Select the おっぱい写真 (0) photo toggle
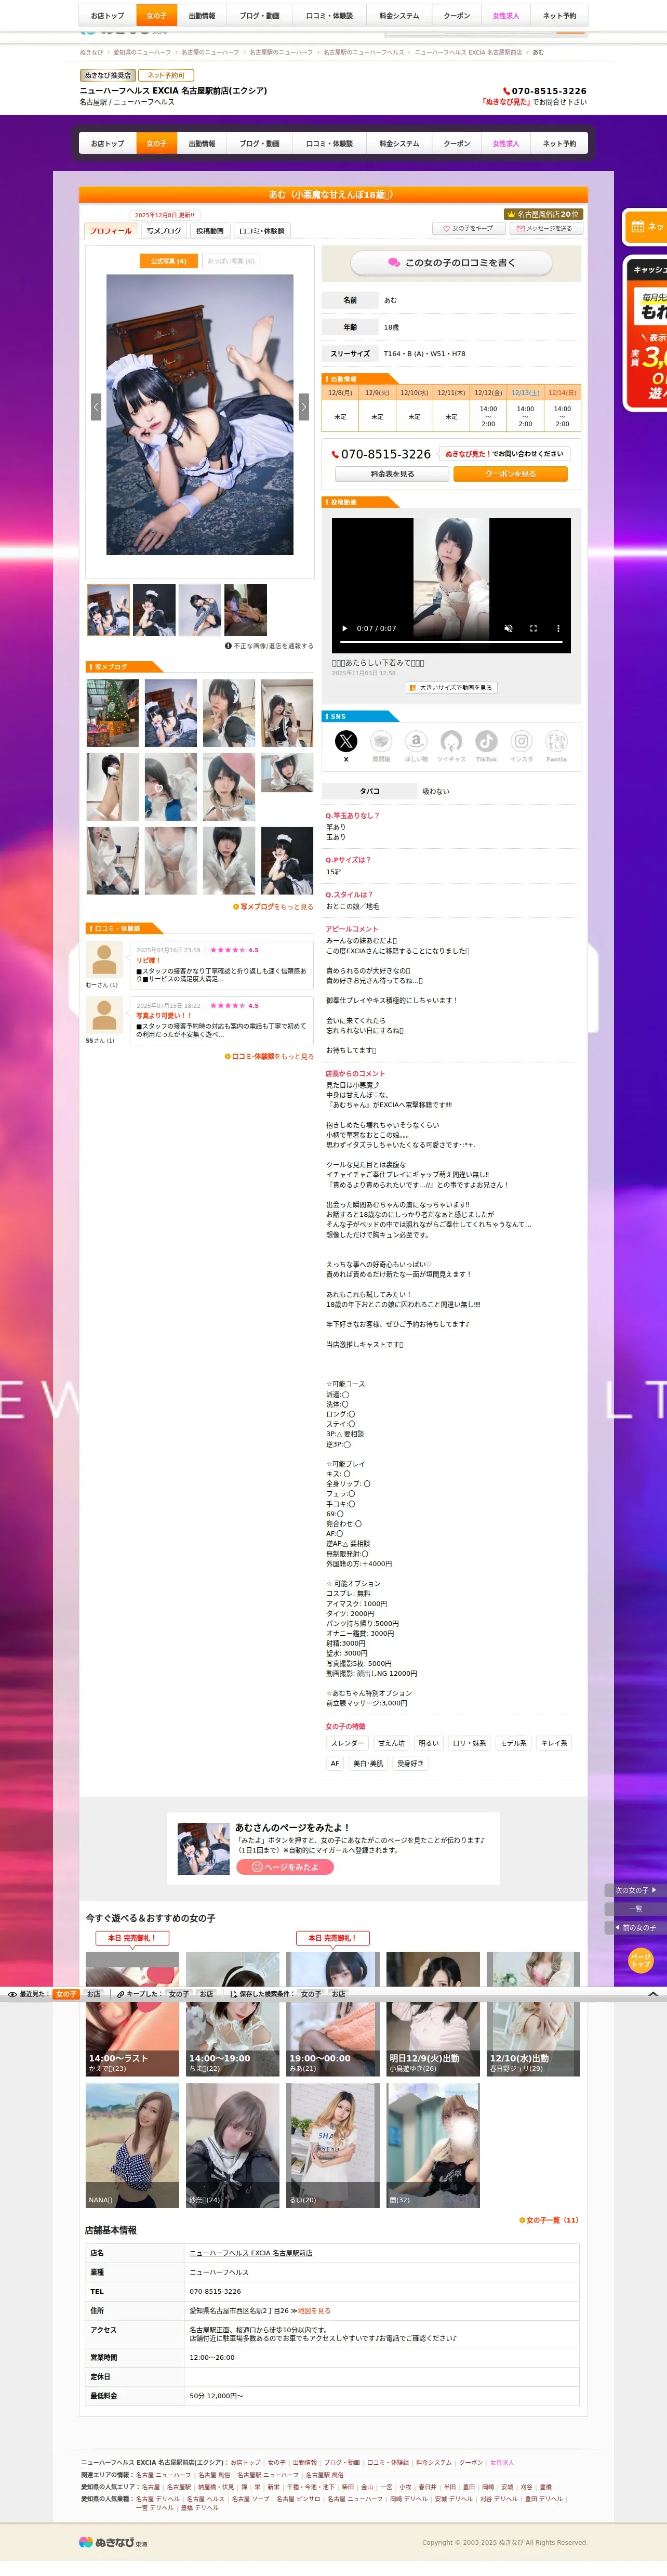Image resolution: width=667 pixels, height=2576 pixels. click(231, 261)
